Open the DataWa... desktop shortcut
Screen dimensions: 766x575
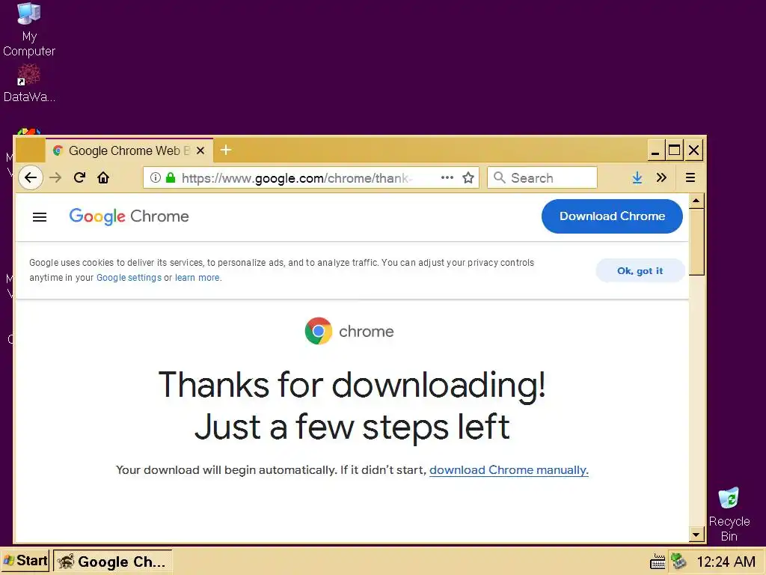[x=29, y=83]
